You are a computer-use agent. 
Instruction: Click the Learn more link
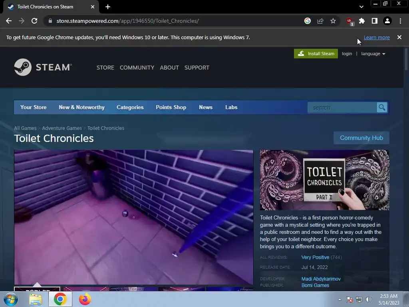click(x=377, y=37)
